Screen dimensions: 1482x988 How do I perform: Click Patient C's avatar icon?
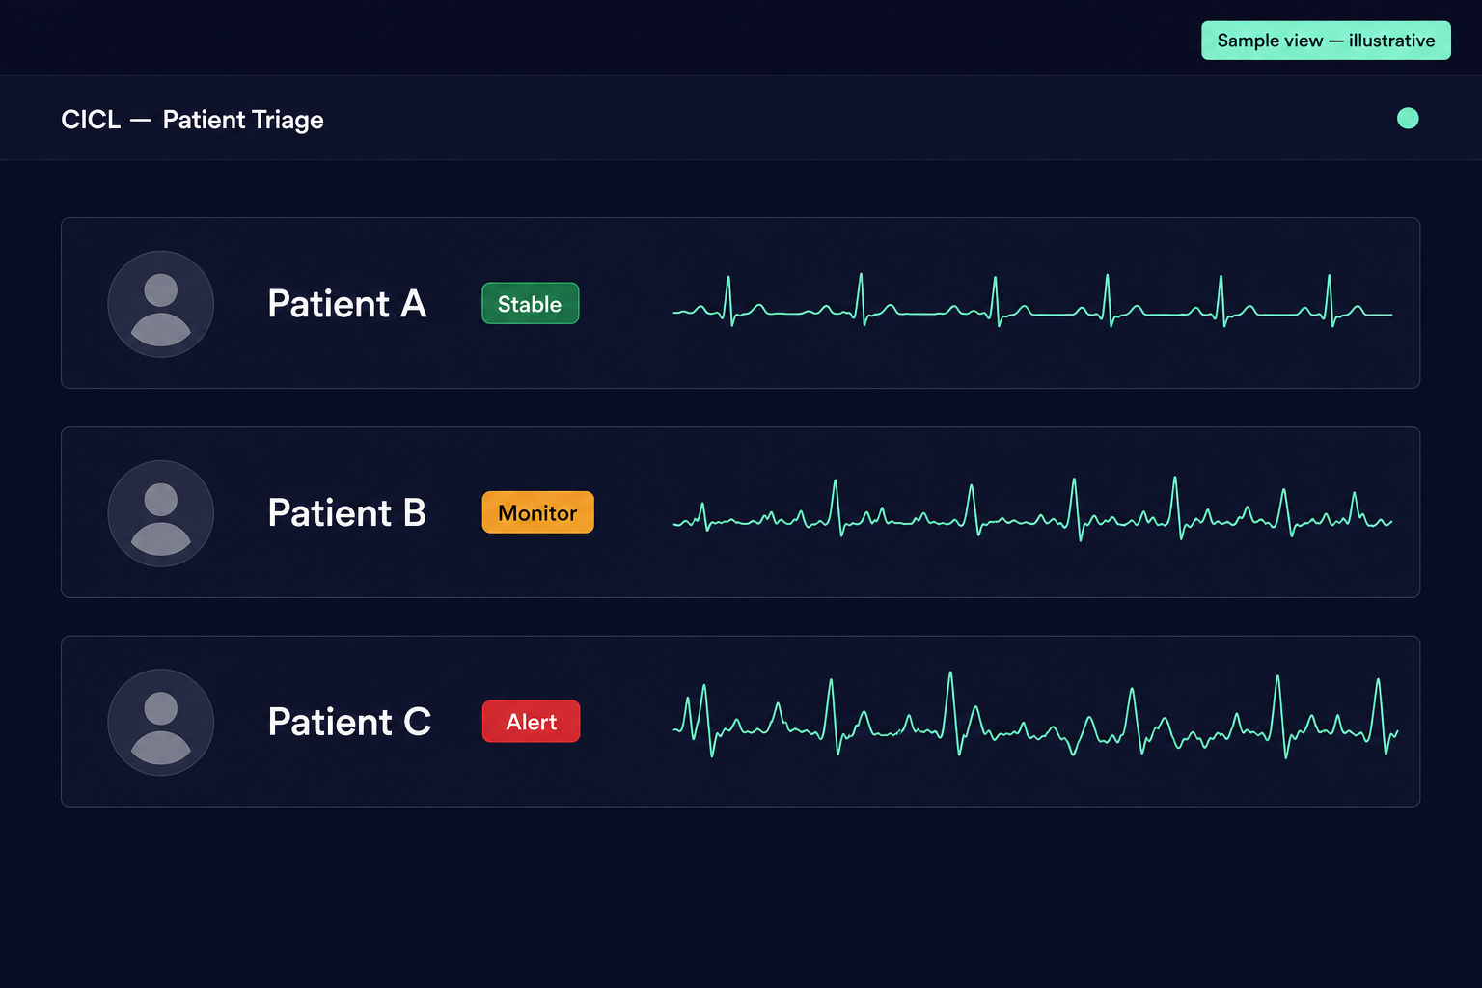click(160, 722)
